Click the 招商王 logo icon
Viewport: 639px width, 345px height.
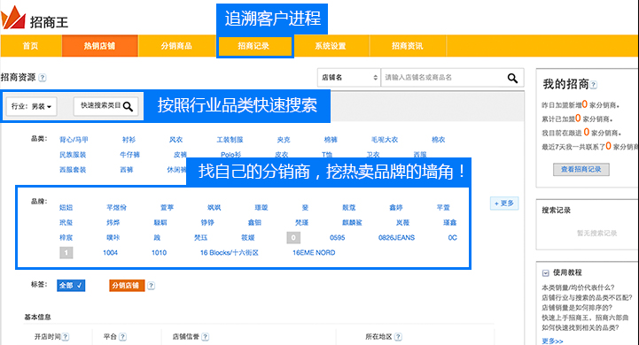click(x=13, y=18)
